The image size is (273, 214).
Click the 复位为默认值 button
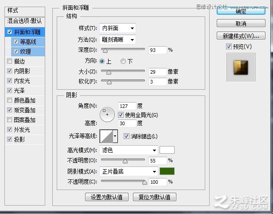point(155,197)
